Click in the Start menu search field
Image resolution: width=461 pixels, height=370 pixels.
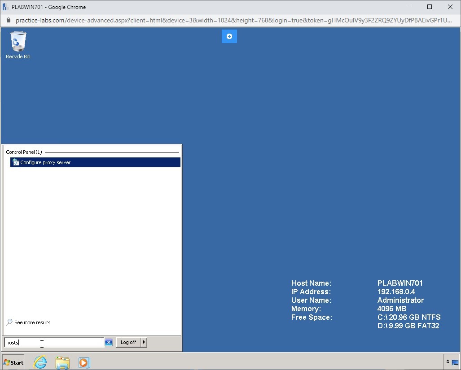(54, 342)
